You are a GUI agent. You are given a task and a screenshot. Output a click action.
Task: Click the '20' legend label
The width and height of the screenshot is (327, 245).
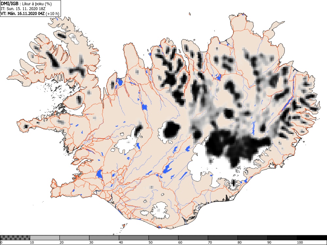pyautogui.click(x=61, y=242)
